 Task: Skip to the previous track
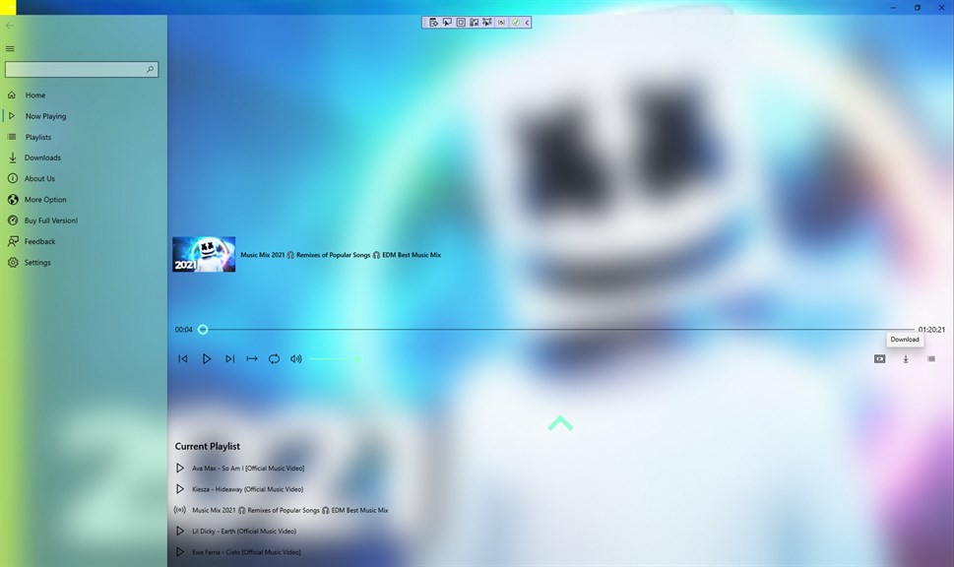pos(183,359)
